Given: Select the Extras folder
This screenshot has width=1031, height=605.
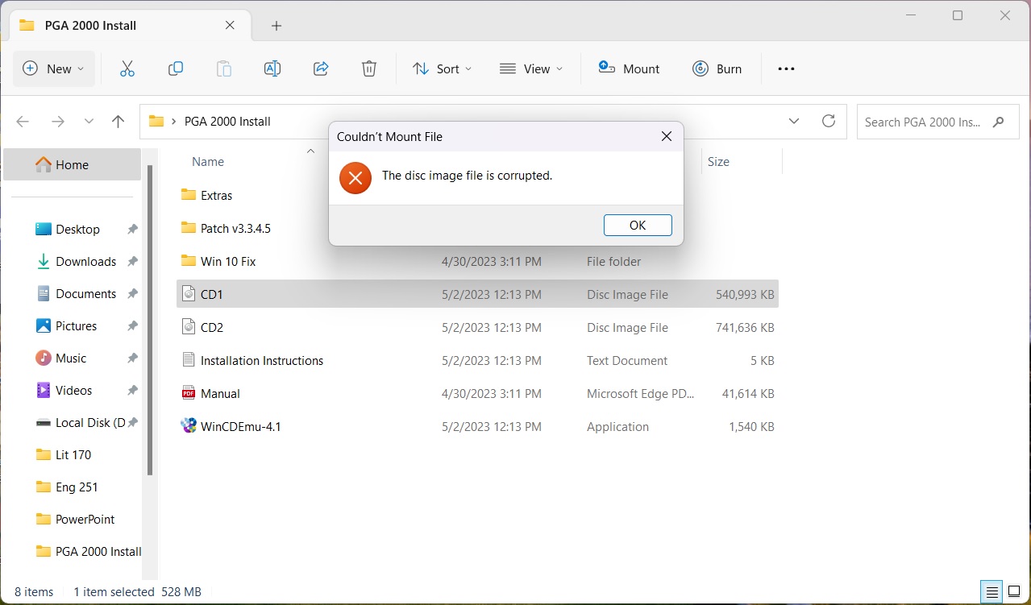Looking at the screenshot, I should (x=216, y=196).
